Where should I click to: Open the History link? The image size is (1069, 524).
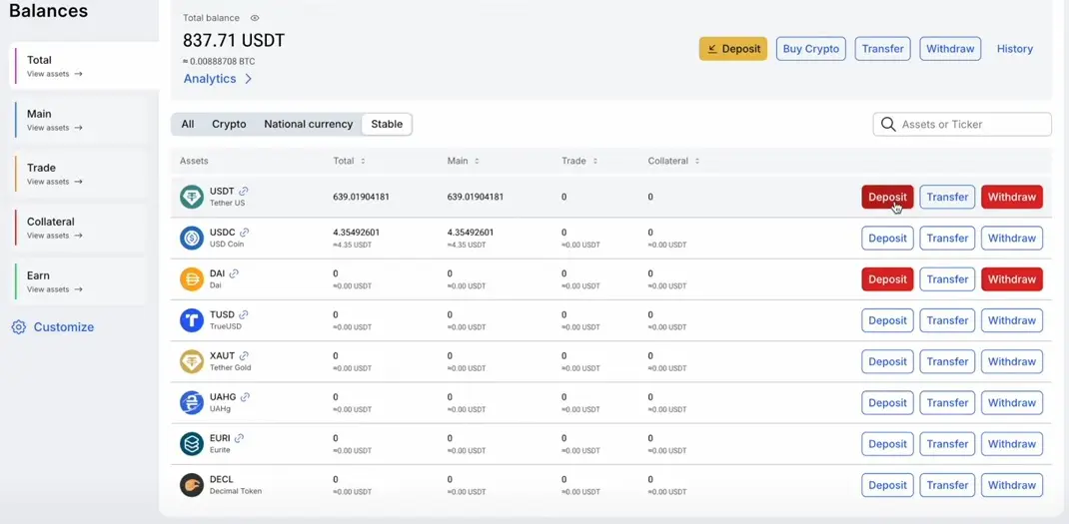click(x=1014, y=49)
